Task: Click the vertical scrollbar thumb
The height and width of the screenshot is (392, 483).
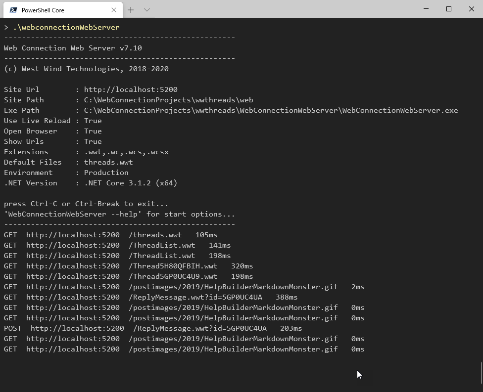Action: pos(482,373)
